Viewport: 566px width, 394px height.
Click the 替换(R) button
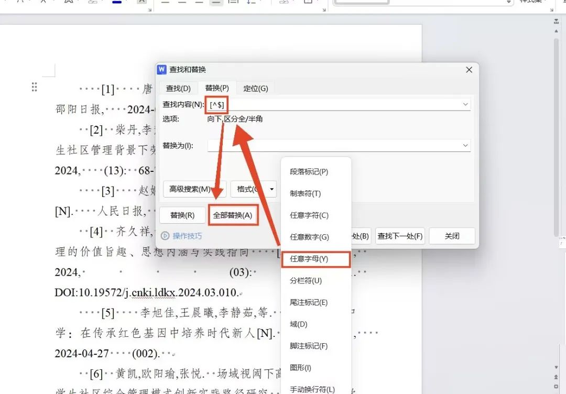(182, 215)
